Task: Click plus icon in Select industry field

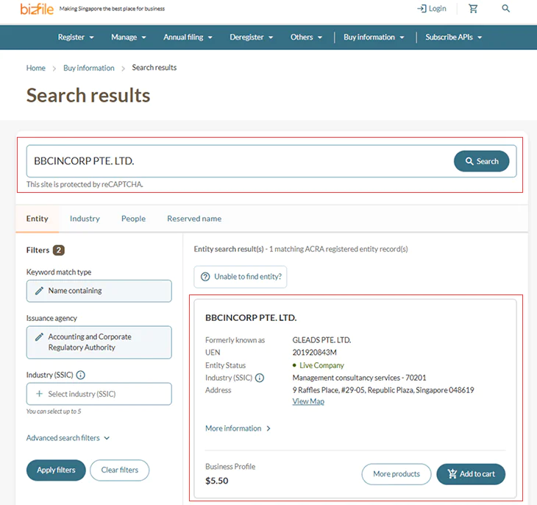Action: (x=40, y=394)
